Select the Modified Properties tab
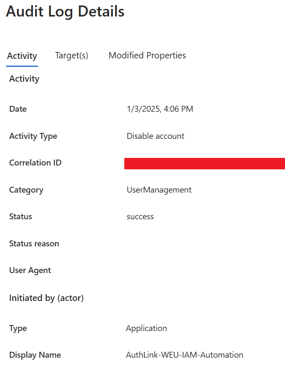The width and height of the screenshot is (285, 367). pyautogui.click(x=147, y=55)
